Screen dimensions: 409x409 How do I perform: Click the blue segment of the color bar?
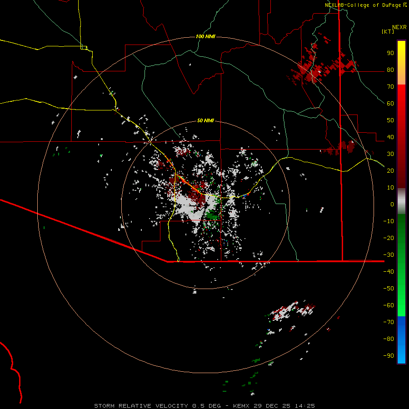tap(401, 340)
